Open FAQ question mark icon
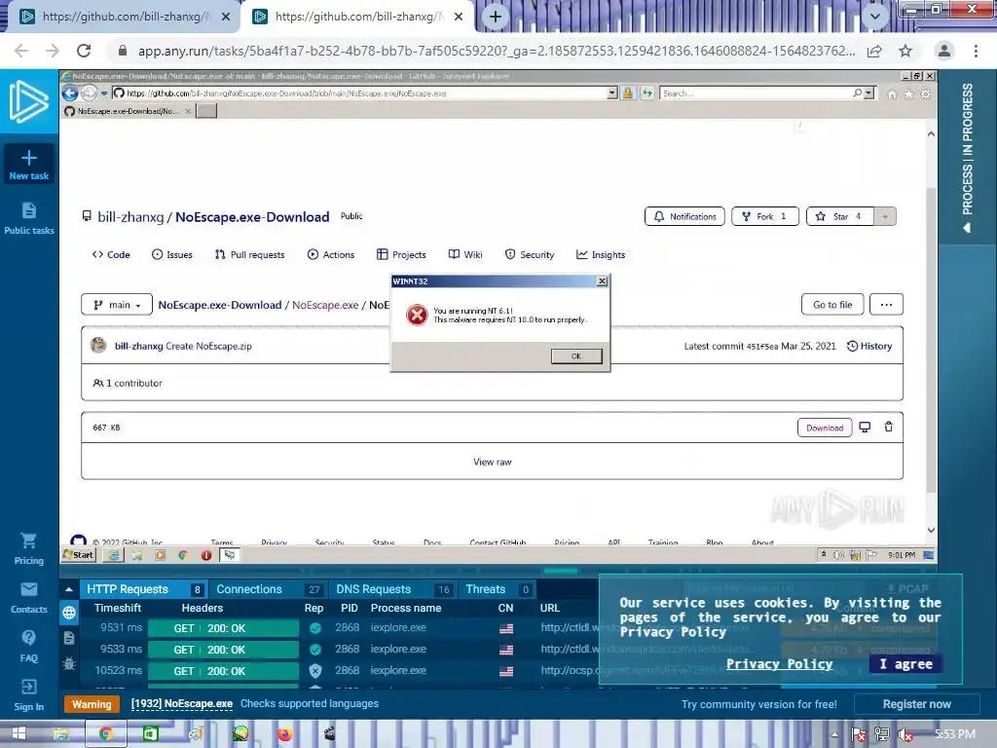 (x=28, y=638)
